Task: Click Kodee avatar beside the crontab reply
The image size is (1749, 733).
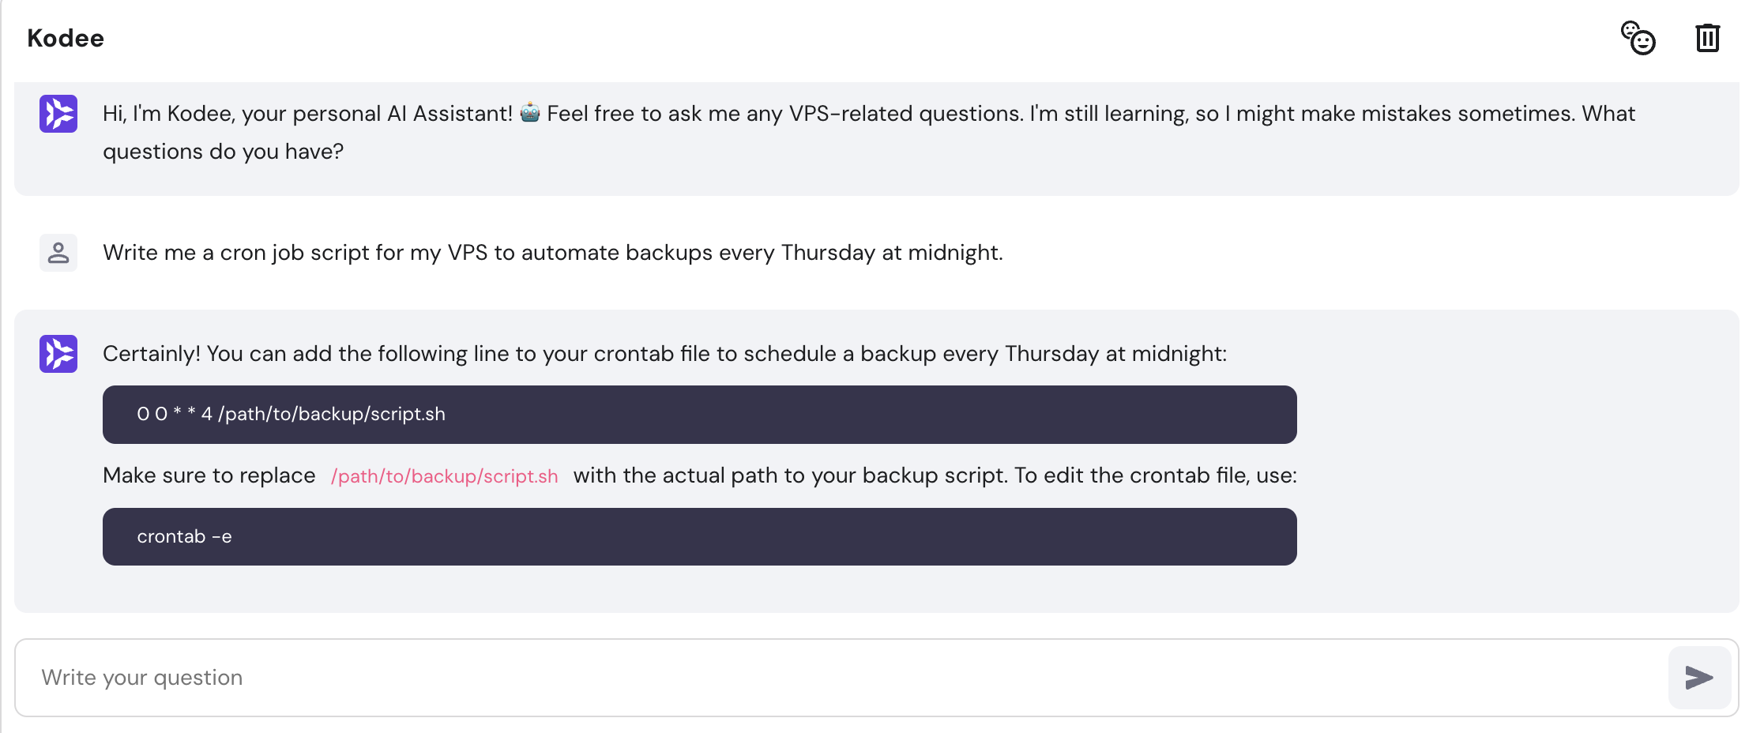Action: [58, 354]
